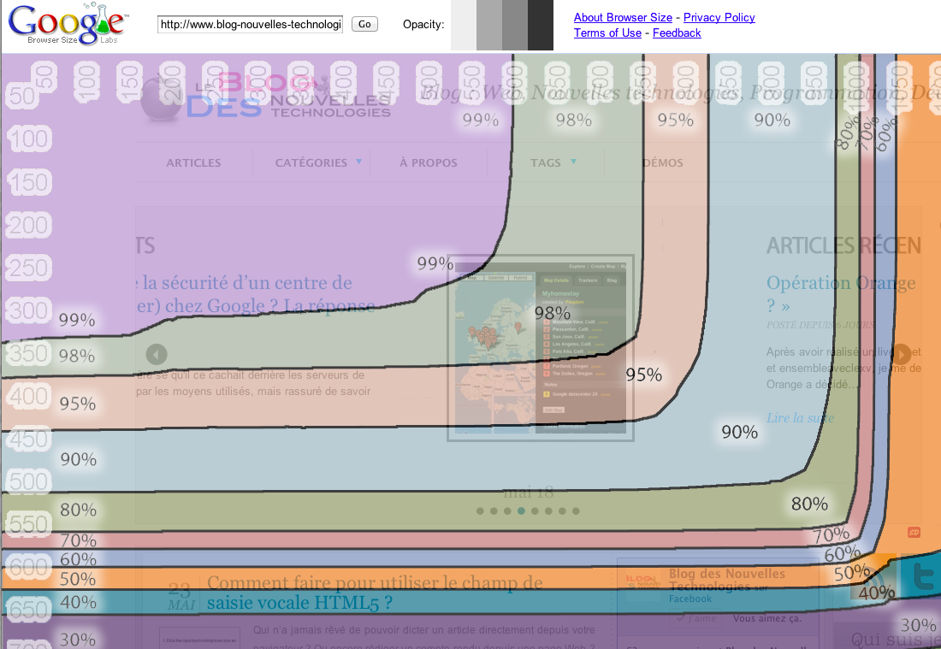Click the blog apple logo icon

click(x=161, y=97)
